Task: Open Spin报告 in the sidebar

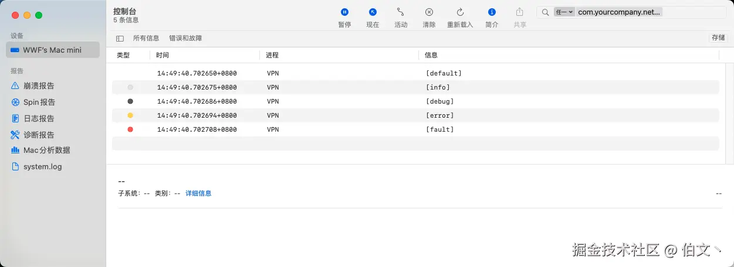Action: pos(39,102)
